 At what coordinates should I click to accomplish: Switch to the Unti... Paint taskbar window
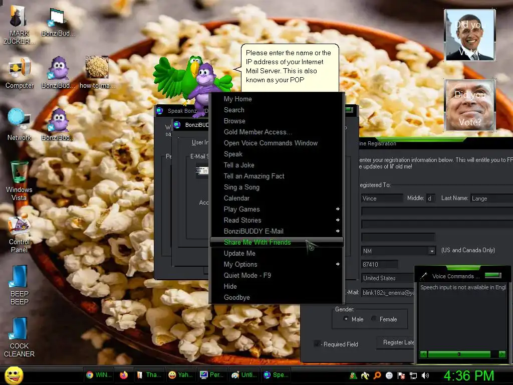click(x=244, y=375)
